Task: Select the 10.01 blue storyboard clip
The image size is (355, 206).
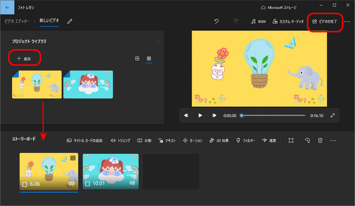Action: tap(111, 172)
